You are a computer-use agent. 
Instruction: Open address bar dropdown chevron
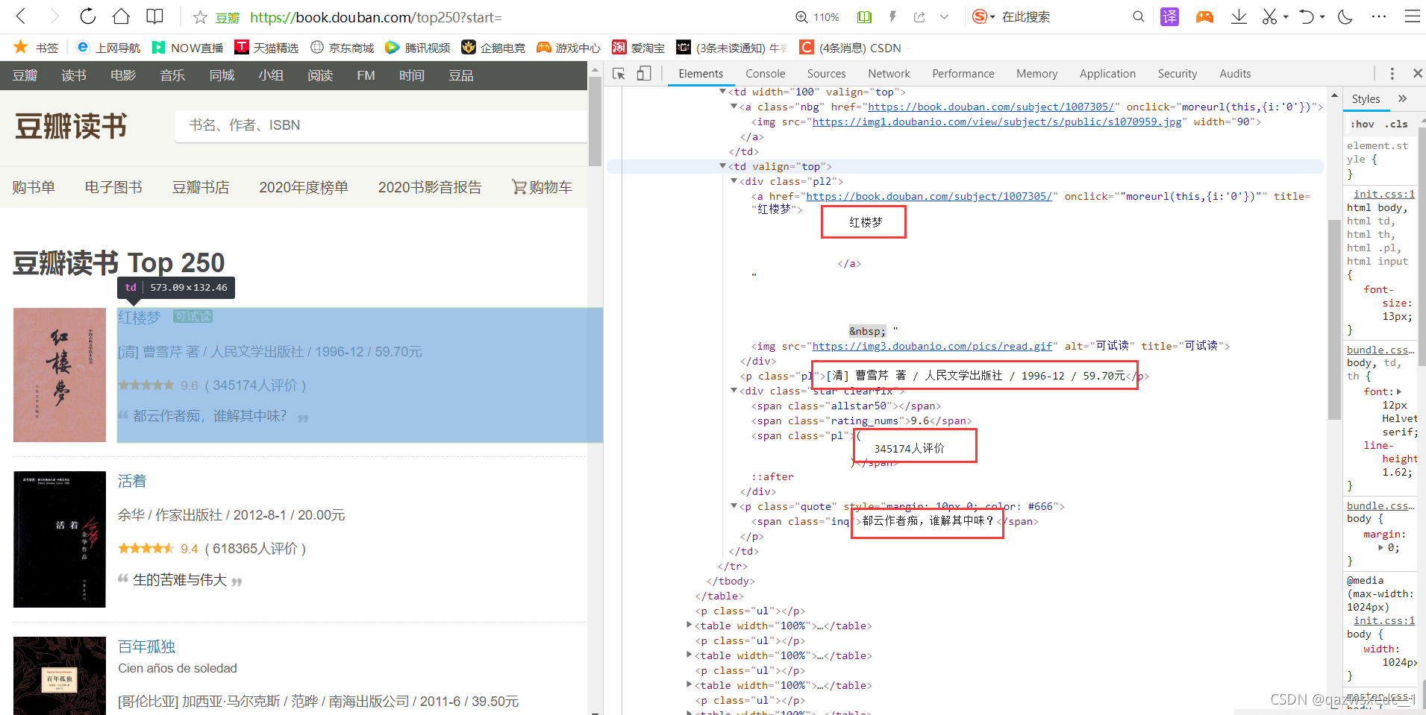[x=944, y=16]
